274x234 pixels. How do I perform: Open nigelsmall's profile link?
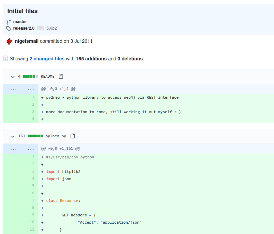(x=27, y=41)
